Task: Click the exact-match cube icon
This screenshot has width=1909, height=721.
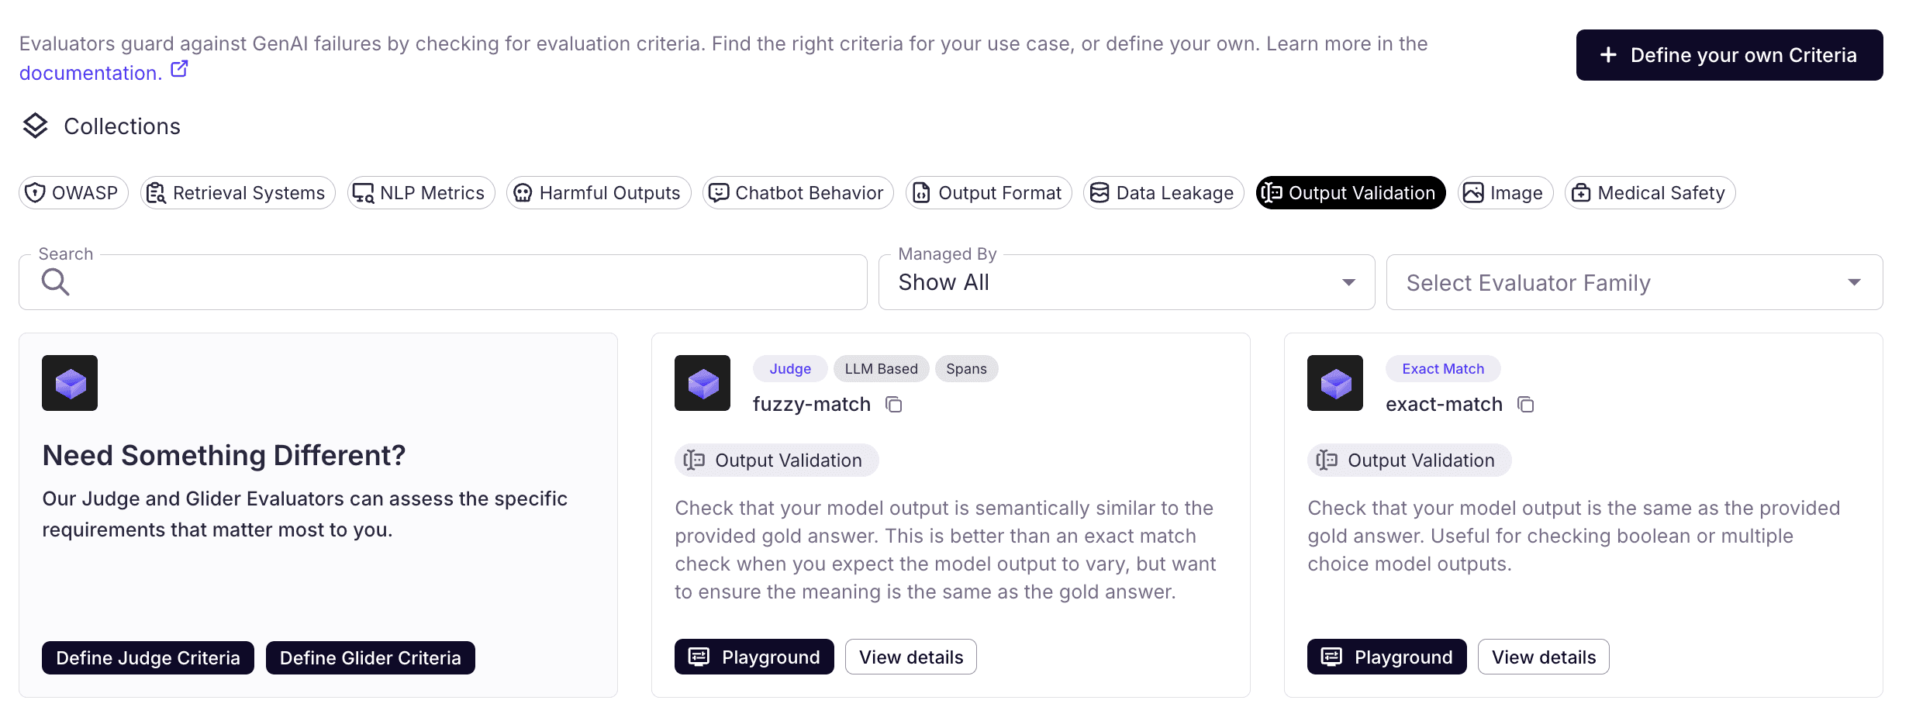Action: click(1335, 383)
